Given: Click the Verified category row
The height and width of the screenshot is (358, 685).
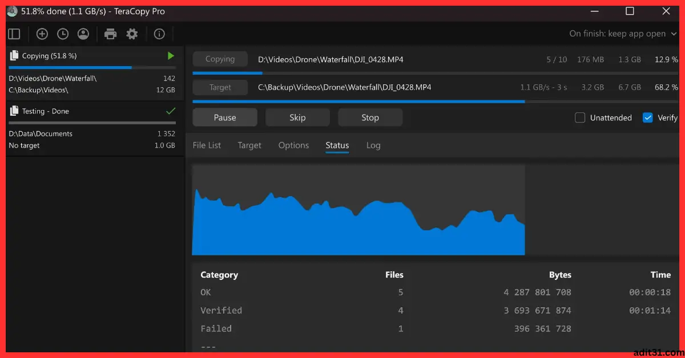Looking at the screenshot, I should click(435, 311).
